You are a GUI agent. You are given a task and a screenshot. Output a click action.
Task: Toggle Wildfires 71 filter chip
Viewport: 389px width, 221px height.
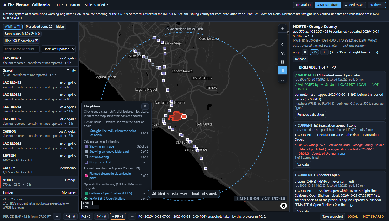coord(12,27)
